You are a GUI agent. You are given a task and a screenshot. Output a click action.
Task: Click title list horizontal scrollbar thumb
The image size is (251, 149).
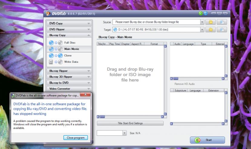(103, 117)
